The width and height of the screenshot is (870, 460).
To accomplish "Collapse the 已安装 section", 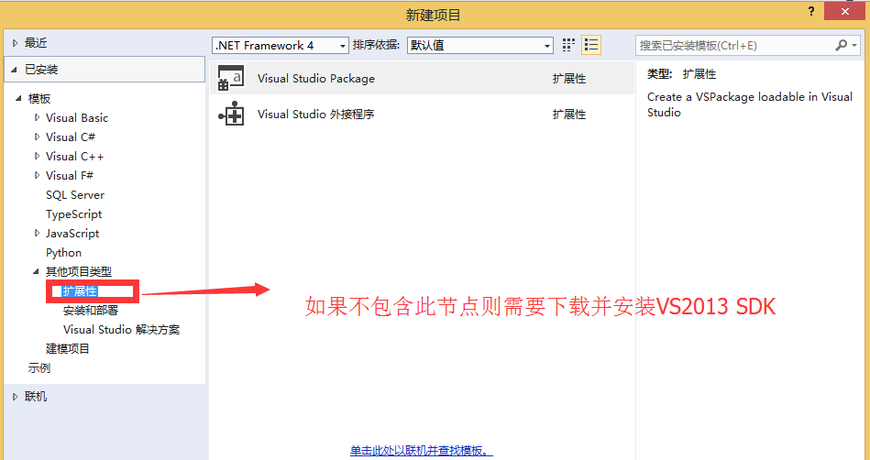I will click(x=15, y=70).
